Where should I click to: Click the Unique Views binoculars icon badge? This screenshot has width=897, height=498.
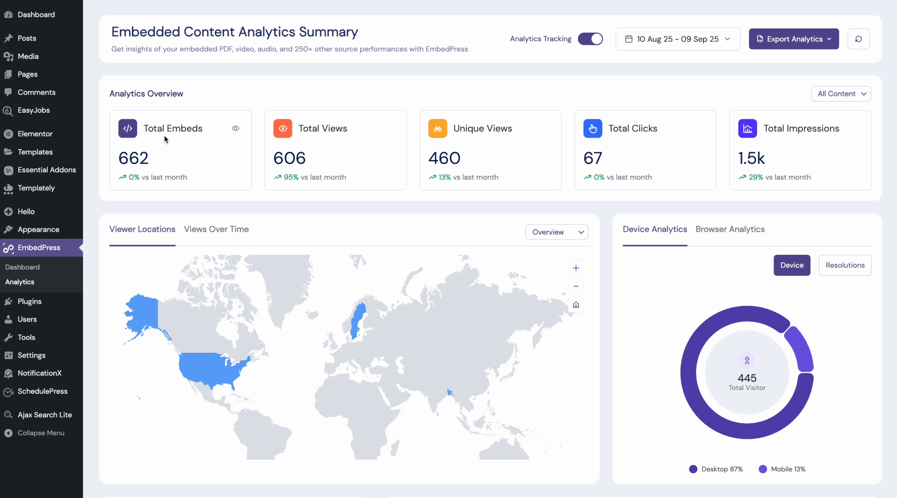(438, 128)
